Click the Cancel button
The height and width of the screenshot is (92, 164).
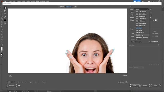pyautogui.click(x=145, y=86)
